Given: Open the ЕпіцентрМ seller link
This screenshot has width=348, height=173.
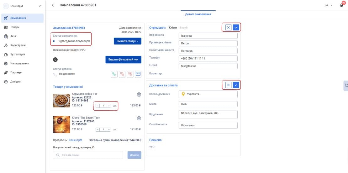Looking at the screenshot, I should pyautogui.click(x=76, y=140).
